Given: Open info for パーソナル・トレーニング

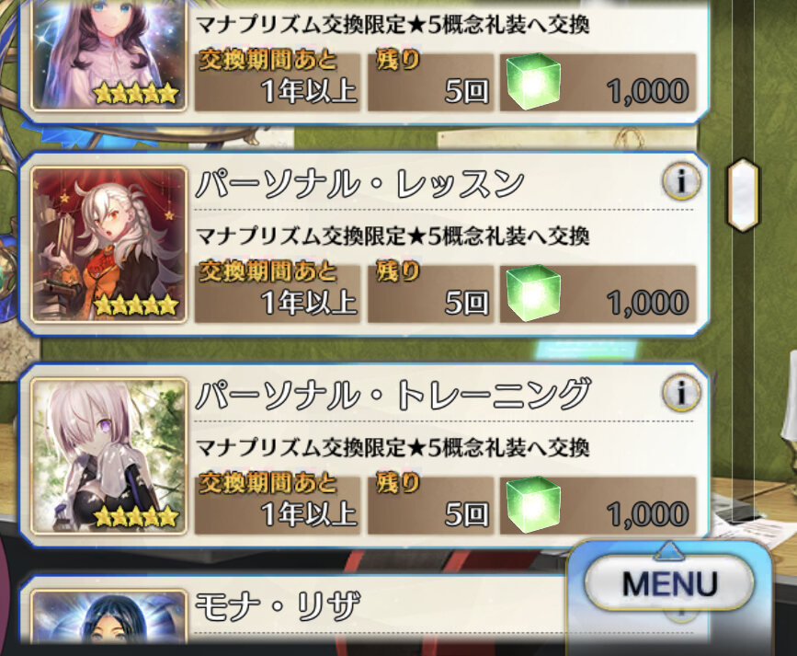Looking at the screenshot, I should [681, 393].
